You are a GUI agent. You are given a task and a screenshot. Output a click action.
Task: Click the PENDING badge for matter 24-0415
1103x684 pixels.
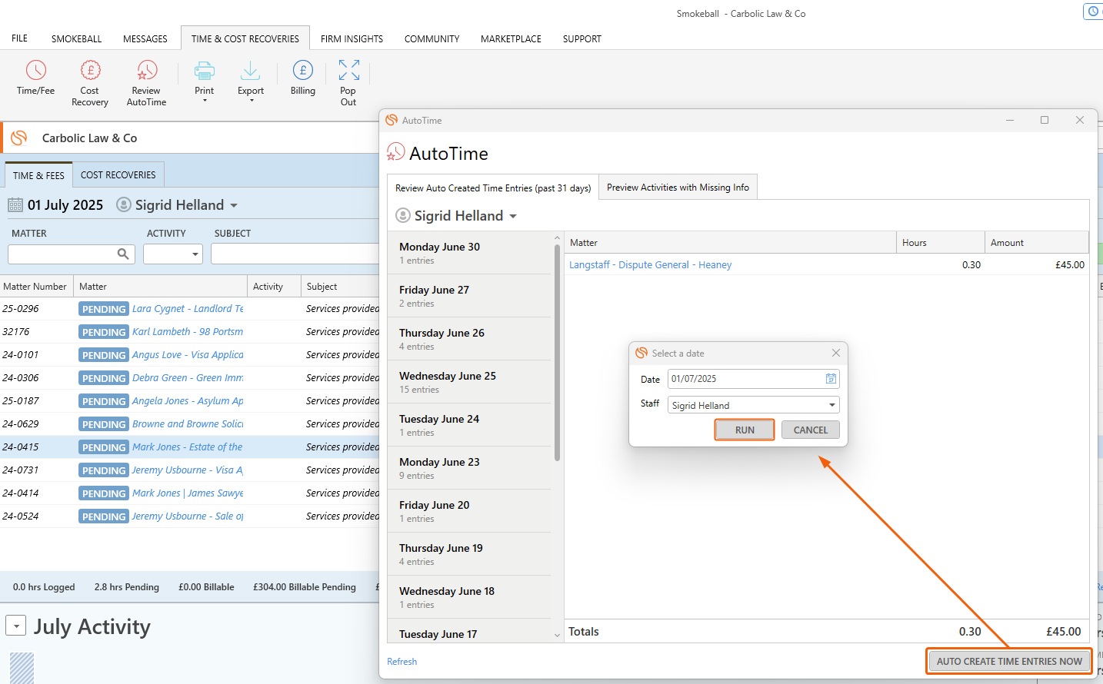[x=103, y=447]
